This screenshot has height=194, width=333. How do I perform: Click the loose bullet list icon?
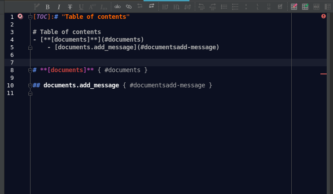(x=235, y=7)
